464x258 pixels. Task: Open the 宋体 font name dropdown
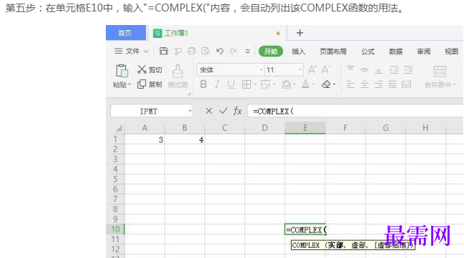pyautogui.click(x=261, y=70)
